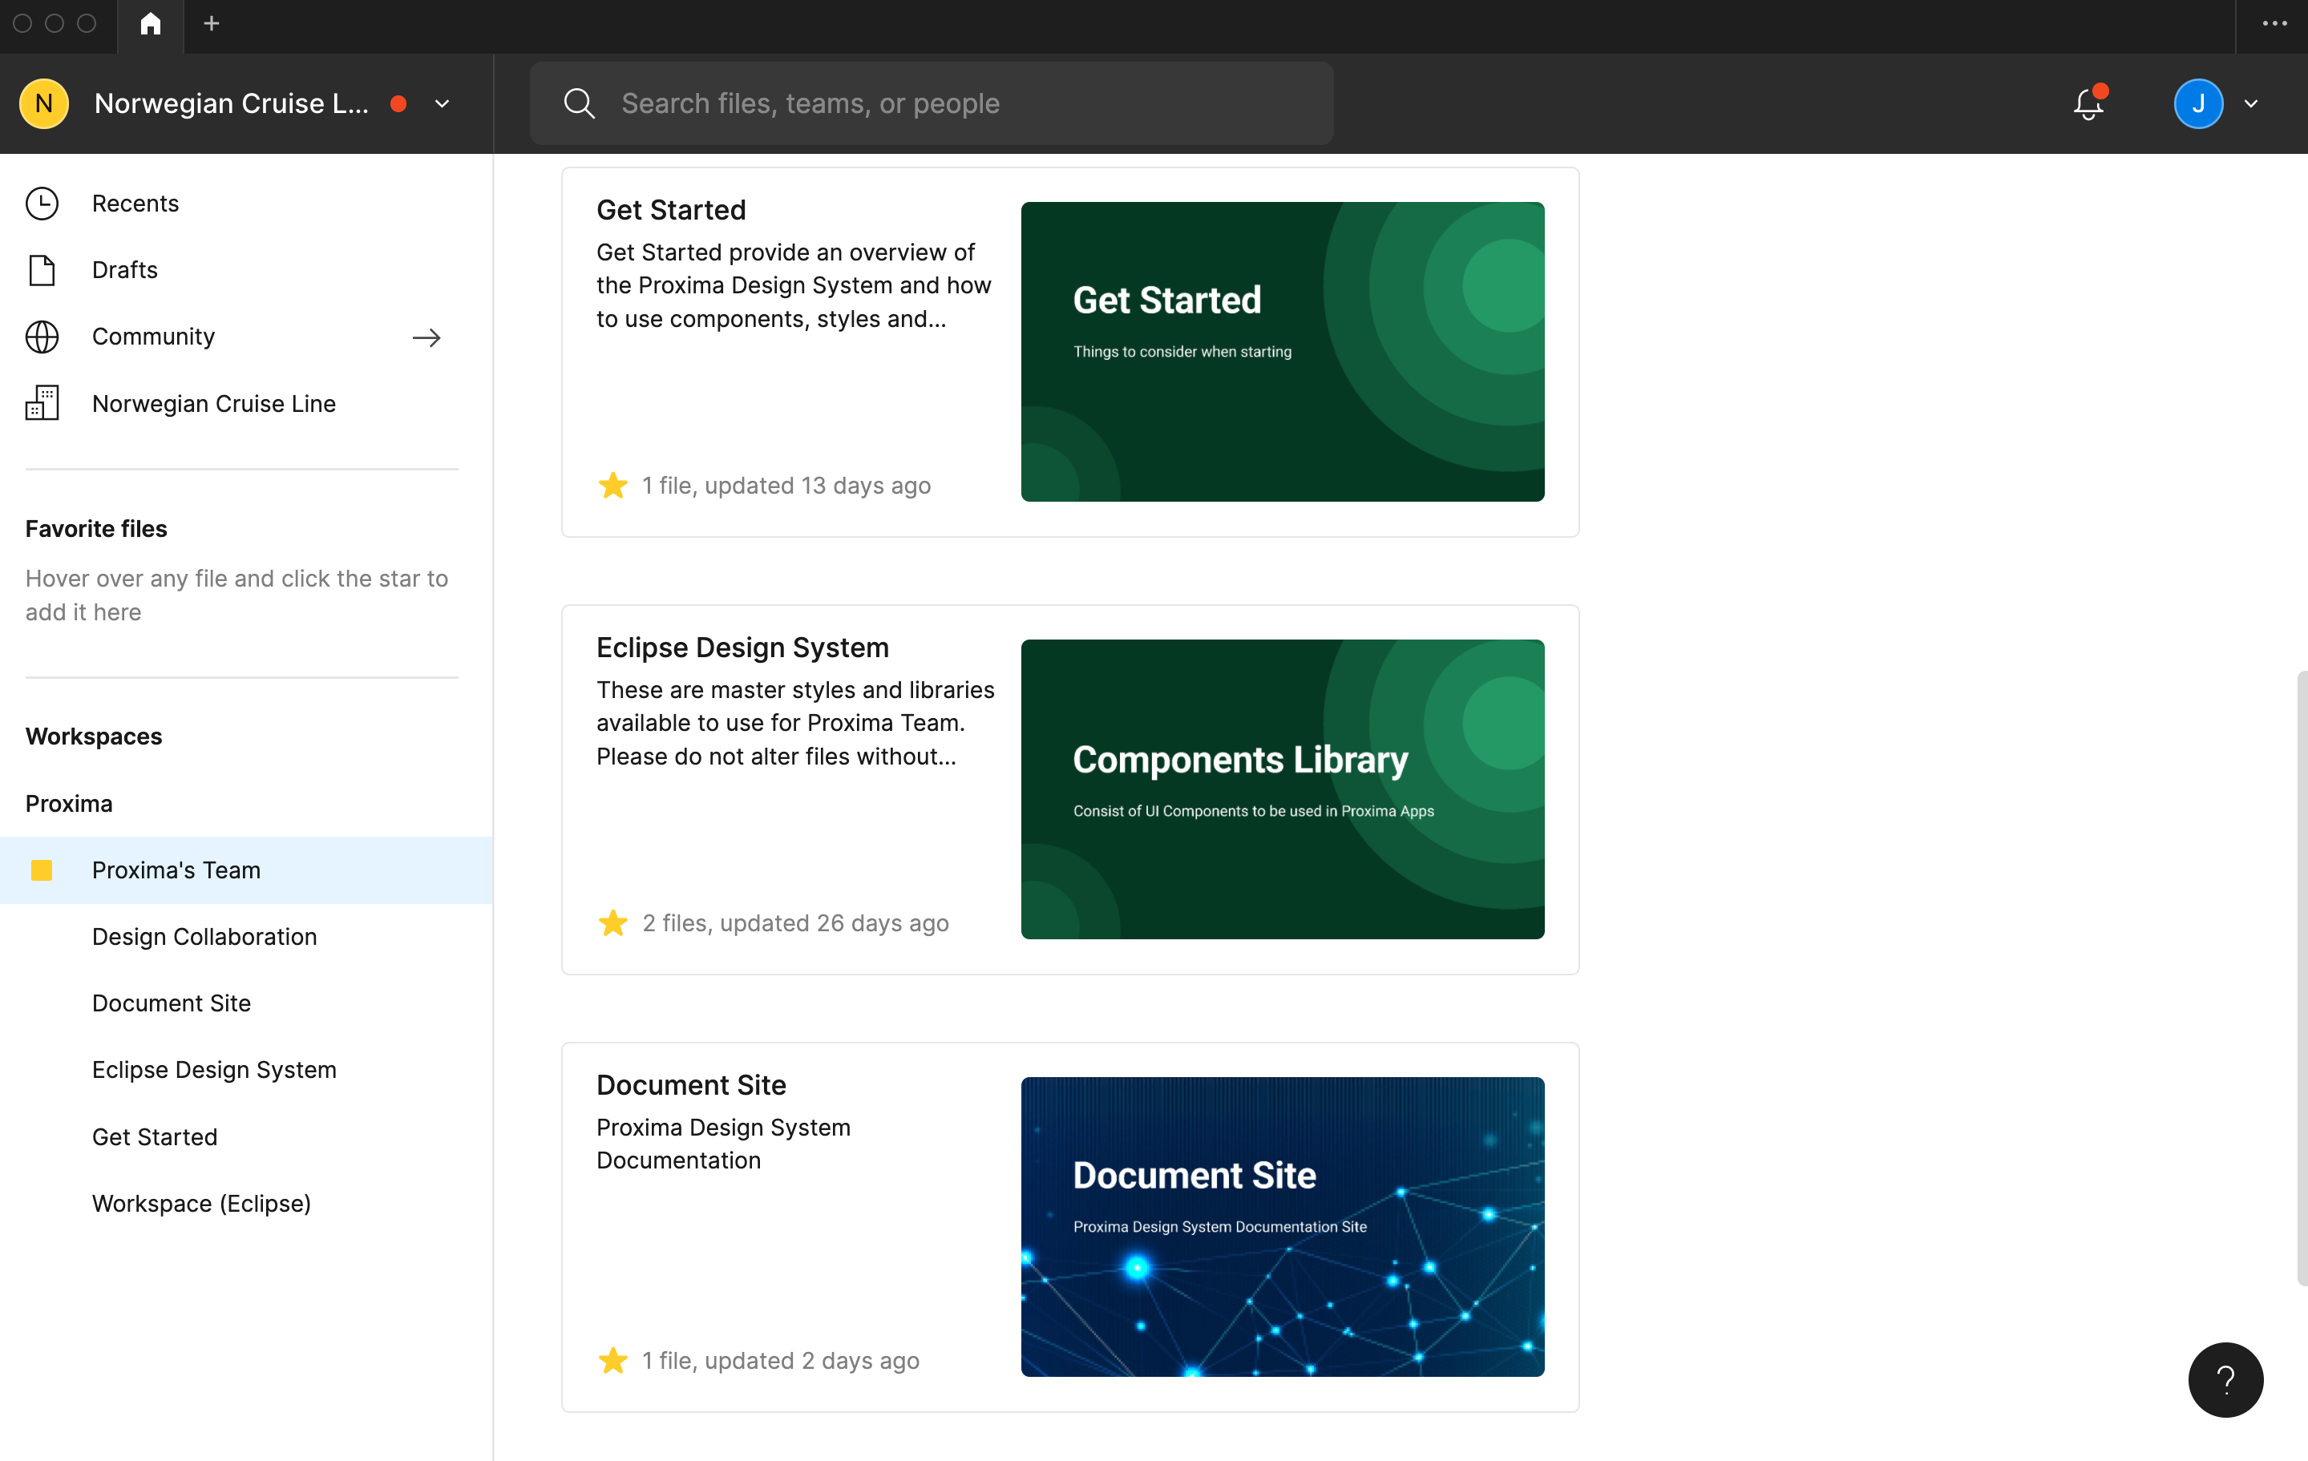Viewport: 2308px width, 1461px height.
Task: Click the blue J user avatar
Action: [x=2198, y=103]
